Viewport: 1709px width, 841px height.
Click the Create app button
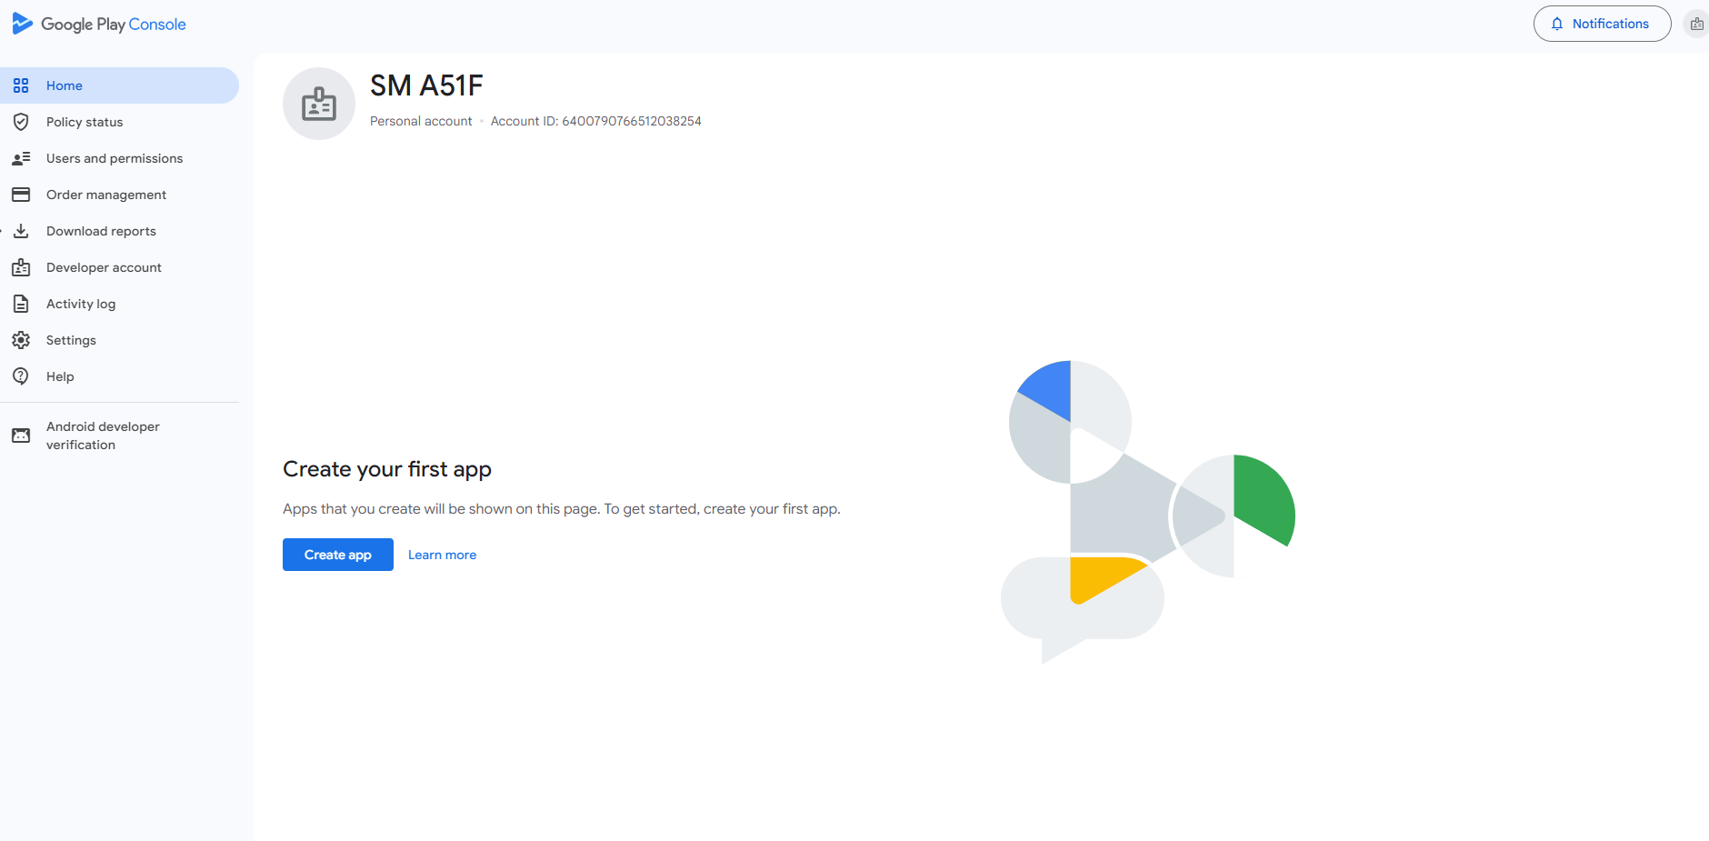point(338,555)
